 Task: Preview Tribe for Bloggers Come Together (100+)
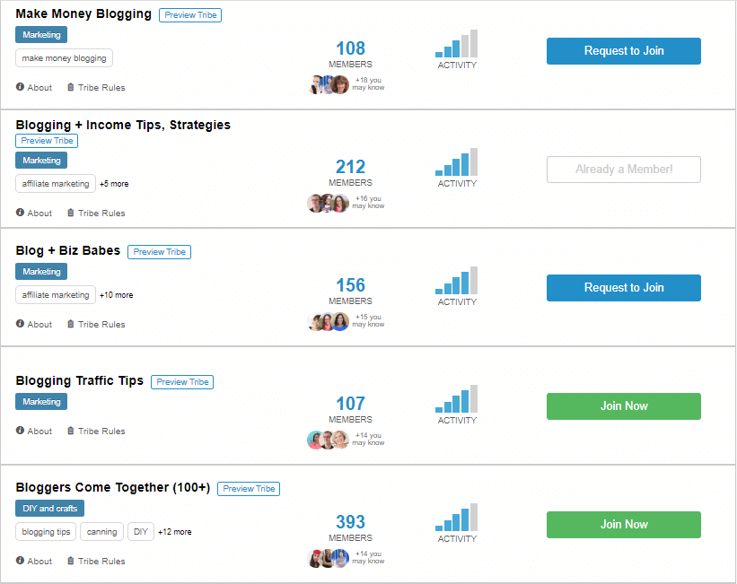click(249, 489)
